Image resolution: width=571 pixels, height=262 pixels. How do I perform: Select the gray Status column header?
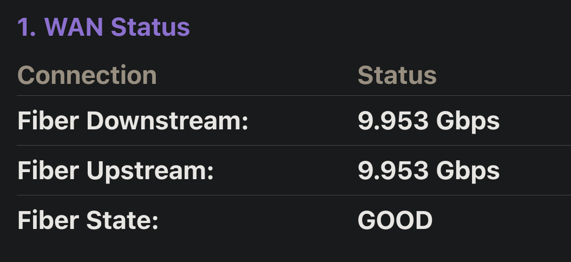coord(397,75)
